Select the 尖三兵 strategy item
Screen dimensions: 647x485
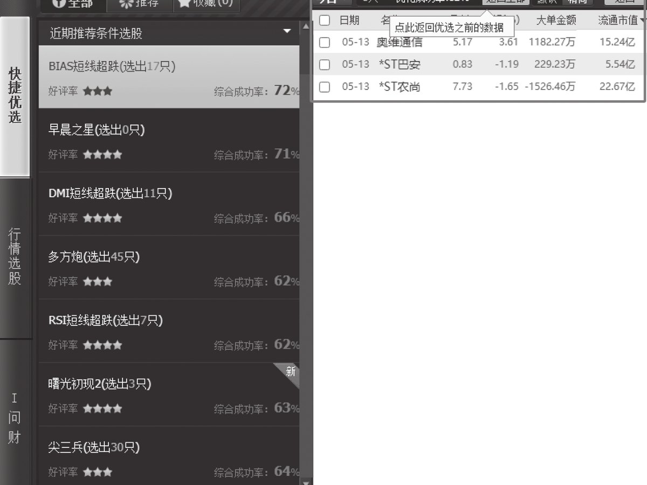tap(169, 456)
